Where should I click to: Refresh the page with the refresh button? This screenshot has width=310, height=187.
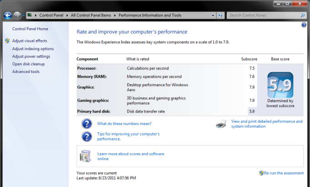tap(221, 15)
